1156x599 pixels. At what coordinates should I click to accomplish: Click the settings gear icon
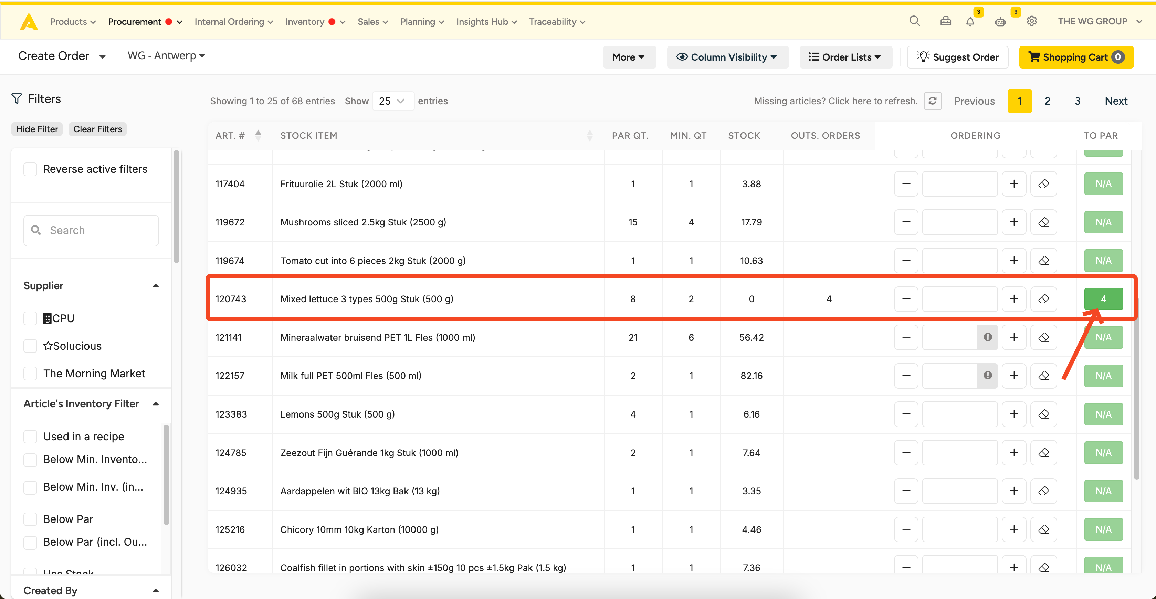tap(1031, 21)
